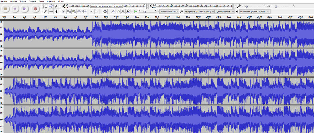This screenshot has width=314, height=133.
Task: Skip to end of the track
Action: tap(25, 9)
